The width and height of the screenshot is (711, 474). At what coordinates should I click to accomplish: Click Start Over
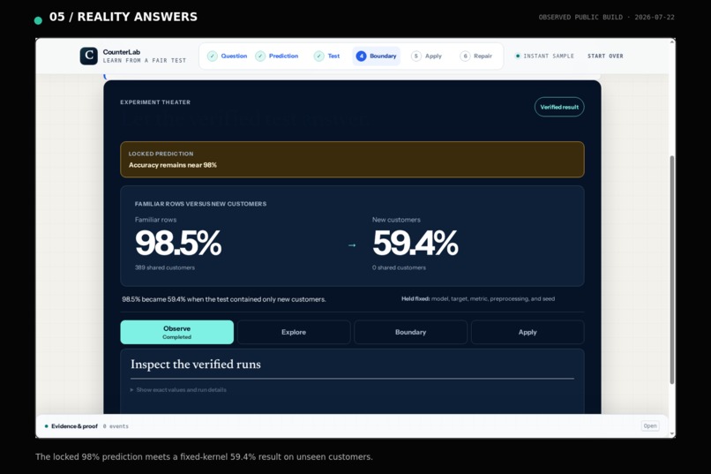[x=605, y=56]
